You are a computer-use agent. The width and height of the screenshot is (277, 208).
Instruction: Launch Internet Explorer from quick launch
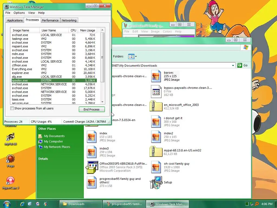[x=22, y=204]
